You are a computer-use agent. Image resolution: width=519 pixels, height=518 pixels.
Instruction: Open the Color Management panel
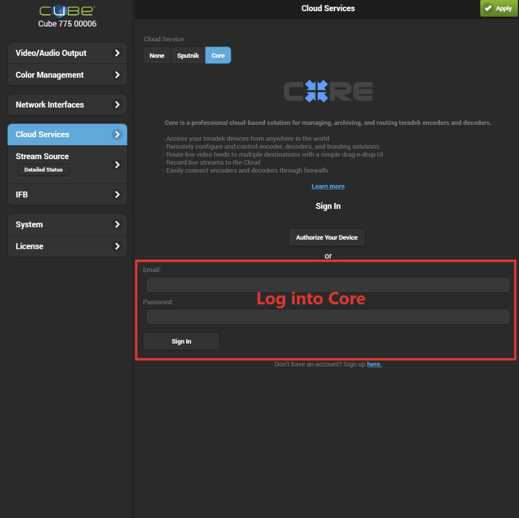(x=67, y=75)
